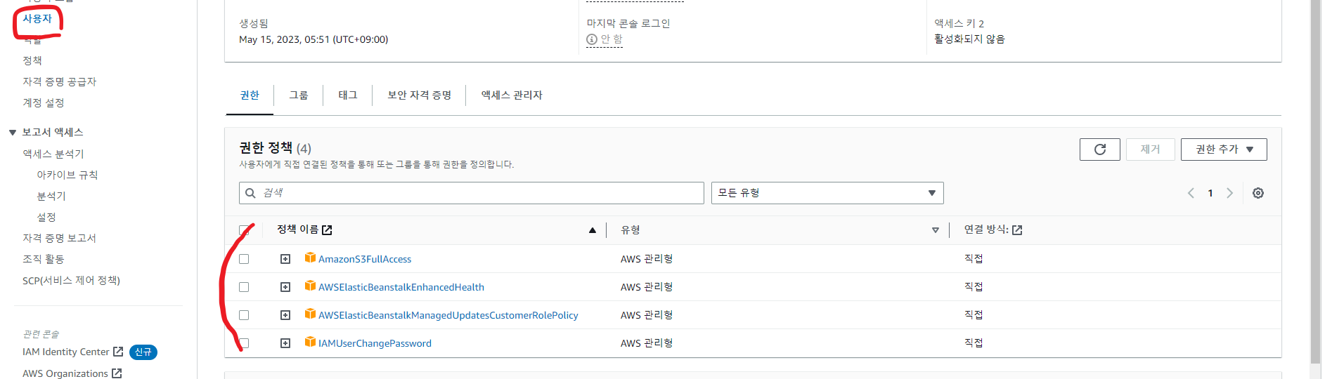This screenshot has width=1332, height=379.
Task: Switch to the 권한 tab
Action: coord(250,95)
